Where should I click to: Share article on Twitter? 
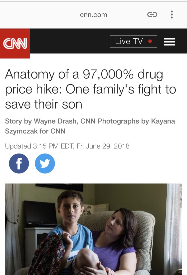45,163
